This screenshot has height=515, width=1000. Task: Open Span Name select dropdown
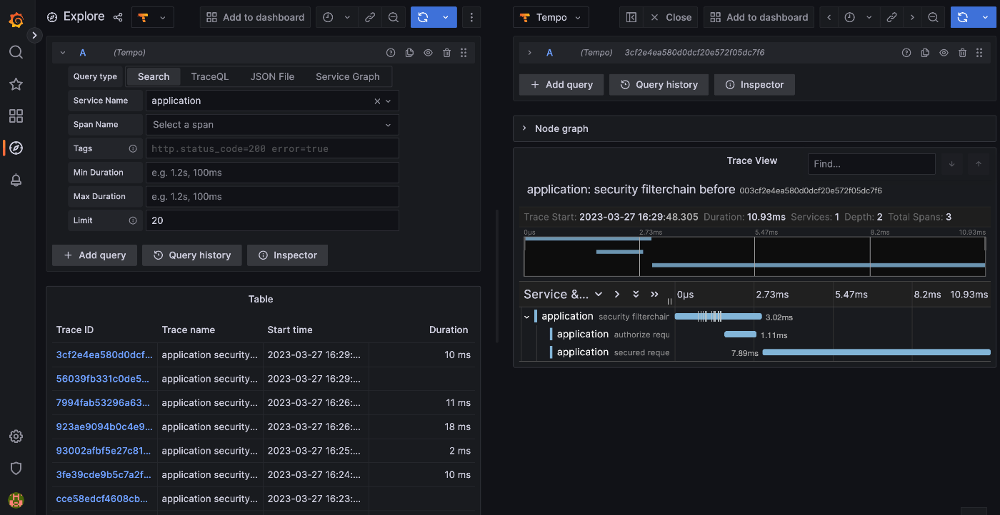(272, 125)
